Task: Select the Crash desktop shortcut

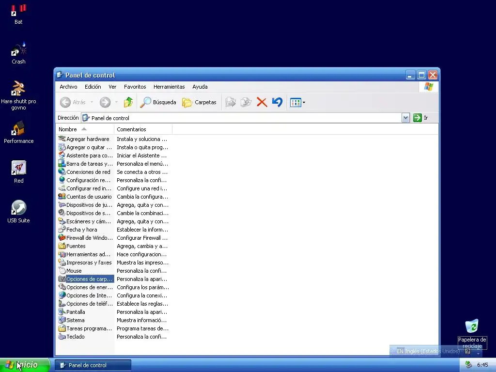Action: (x=18, y=53)
